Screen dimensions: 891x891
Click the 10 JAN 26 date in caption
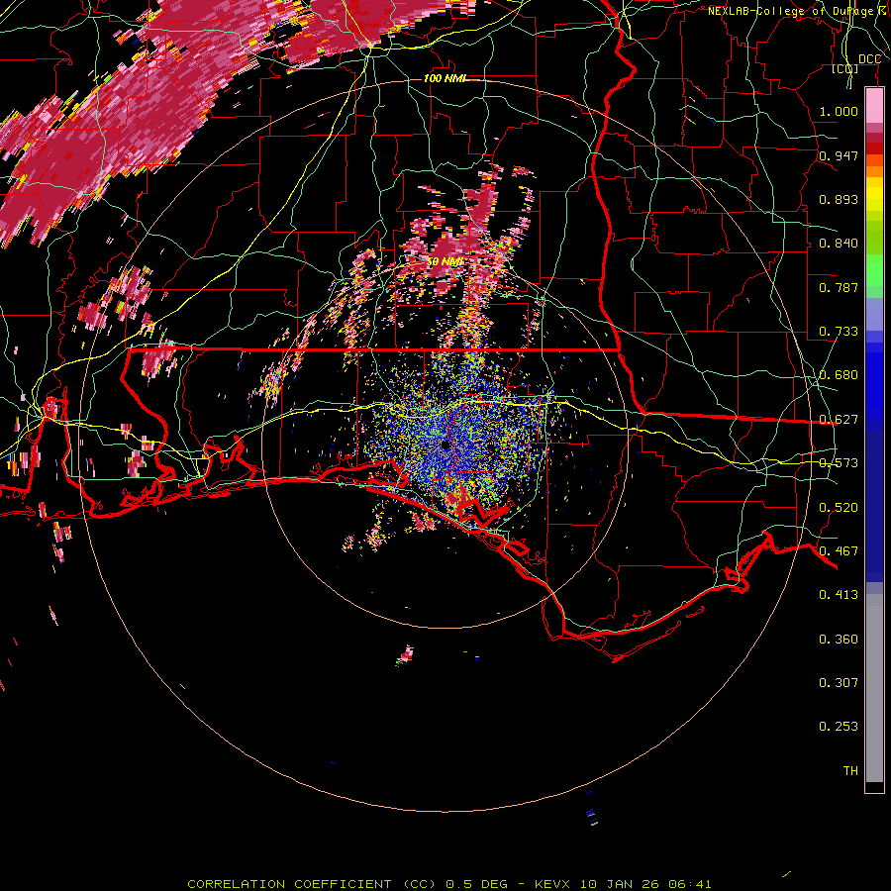click(x=620, y=884)
